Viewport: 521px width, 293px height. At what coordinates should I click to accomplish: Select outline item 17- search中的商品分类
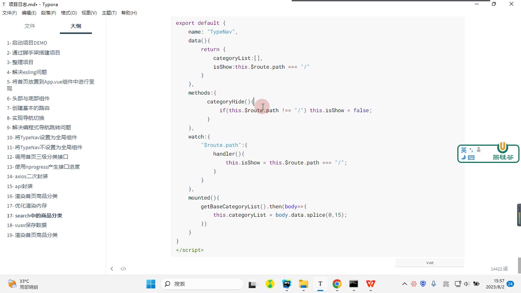tap(35, 216)
